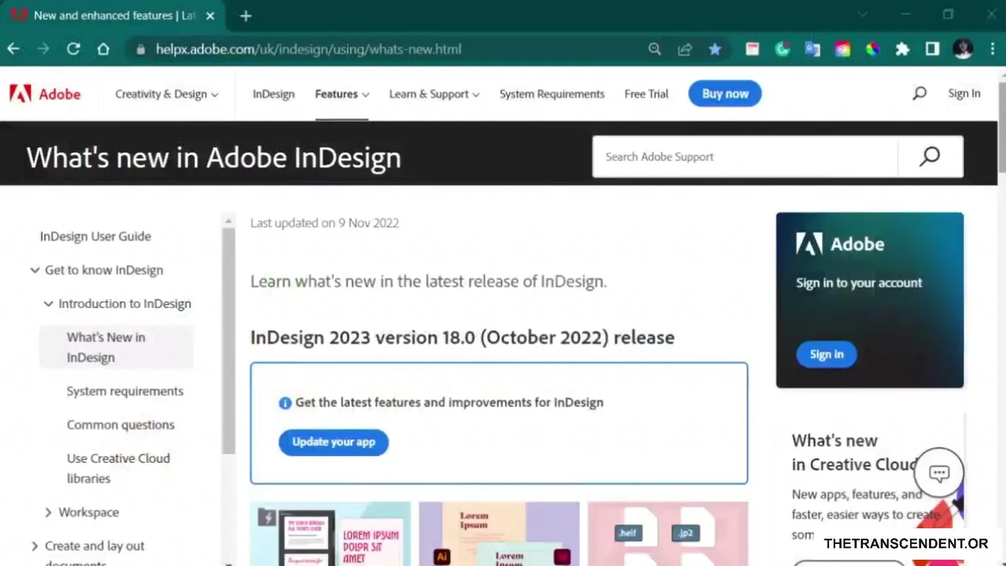Click the browser forward arrow
This screenshot has width=1006, height=566.
[43, 49]
